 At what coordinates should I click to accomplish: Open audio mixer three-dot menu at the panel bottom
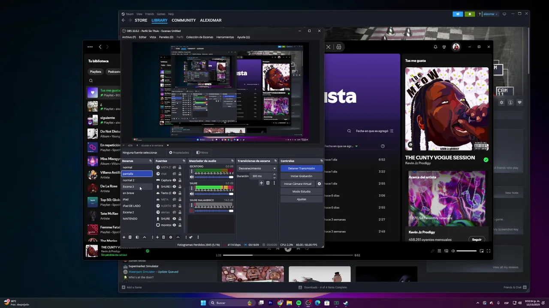click(x=198, y=237)
